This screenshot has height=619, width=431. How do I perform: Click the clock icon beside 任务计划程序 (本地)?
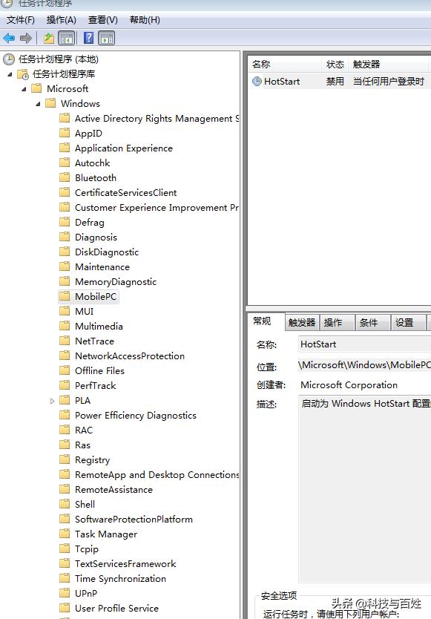pyautogui.click(x=9, y=59)
